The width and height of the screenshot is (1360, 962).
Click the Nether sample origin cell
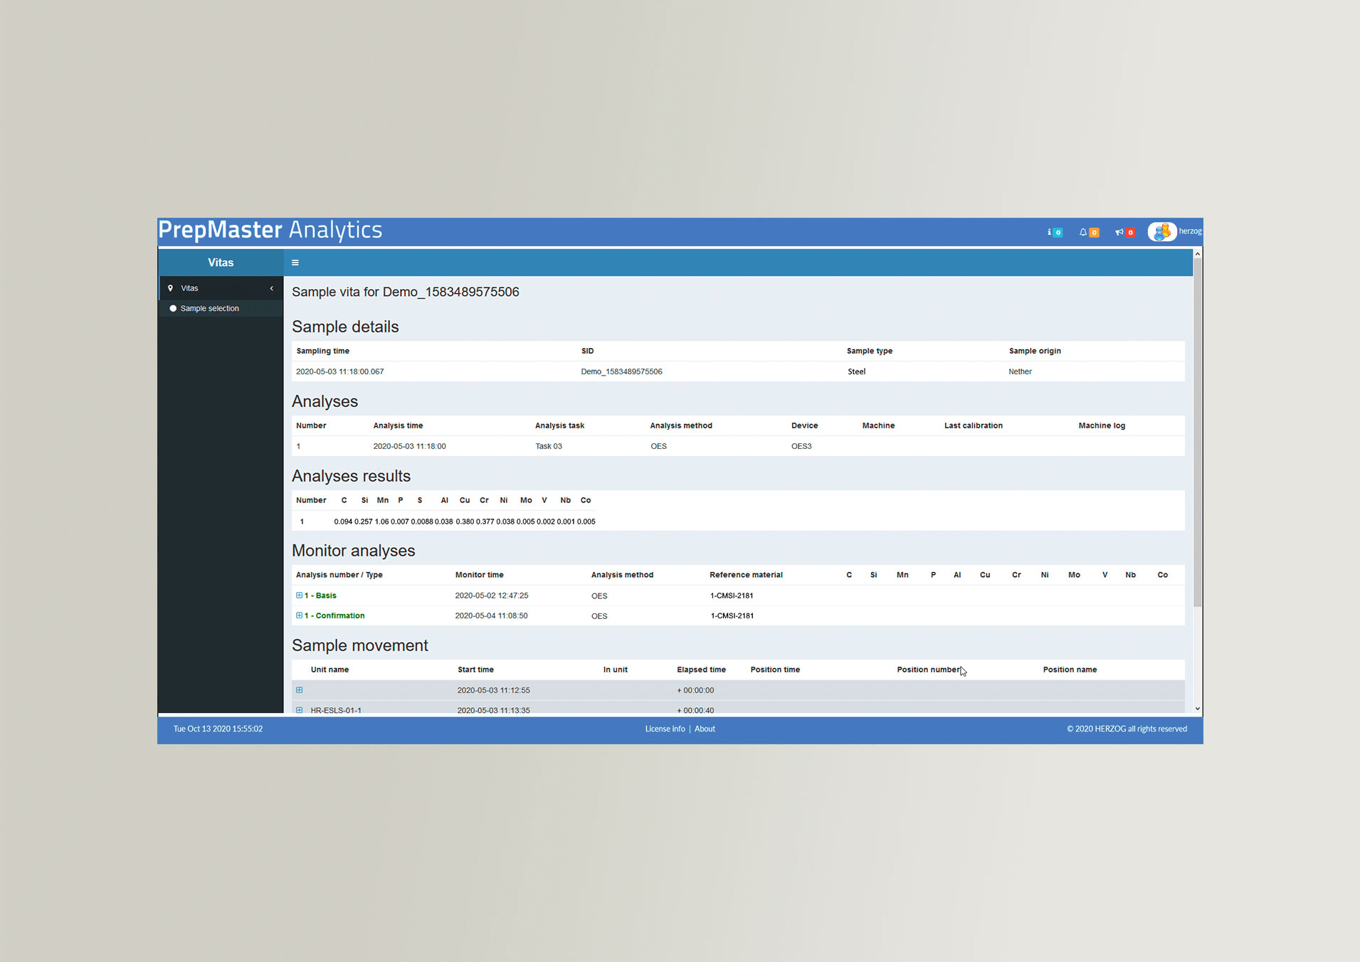click(x=1020, y=371)
